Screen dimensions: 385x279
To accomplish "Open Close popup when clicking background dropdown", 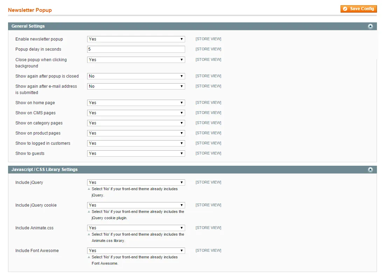I will (136, 60).
